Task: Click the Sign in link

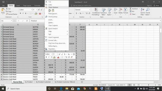Action: coord(149,6)
